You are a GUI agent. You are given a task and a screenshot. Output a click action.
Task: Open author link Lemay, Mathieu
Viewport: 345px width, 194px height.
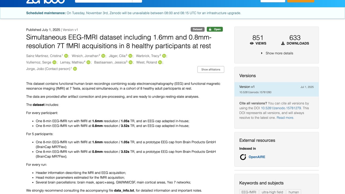[x=72, y=63]
